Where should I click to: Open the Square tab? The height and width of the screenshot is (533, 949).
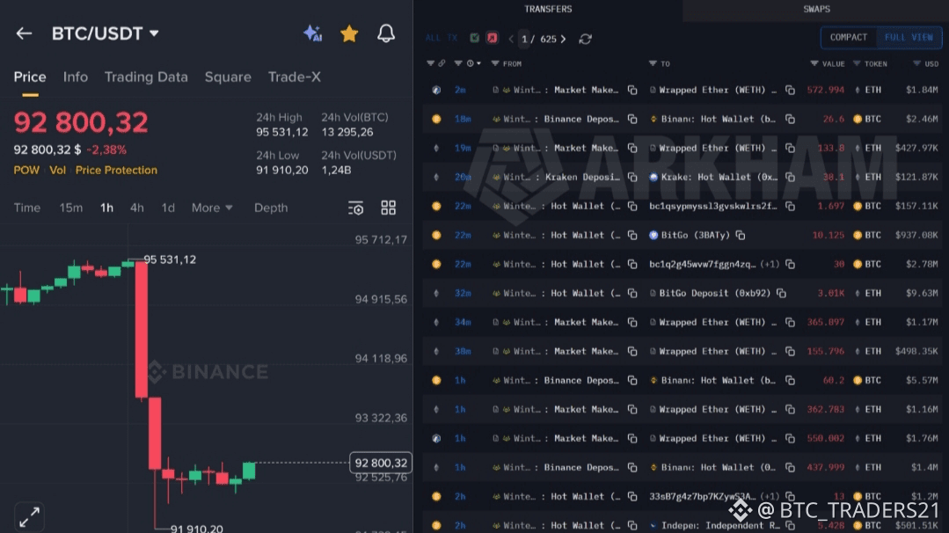click(x=228, y=77)
